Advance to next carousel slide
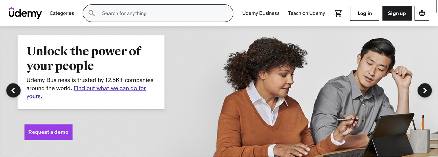Viewport: 438px width, 157px height. point(425,90)
